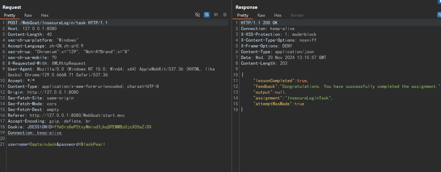The image size is (441, 172).
Task: Switch to the Response Raw tab
Action: click(x=261, y=15)
